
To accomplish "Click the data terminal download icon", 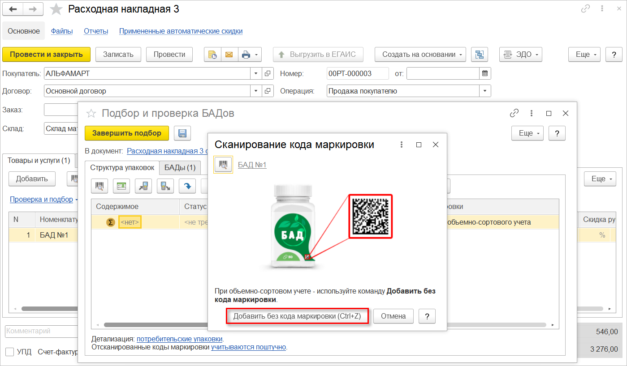I will 165,186.
